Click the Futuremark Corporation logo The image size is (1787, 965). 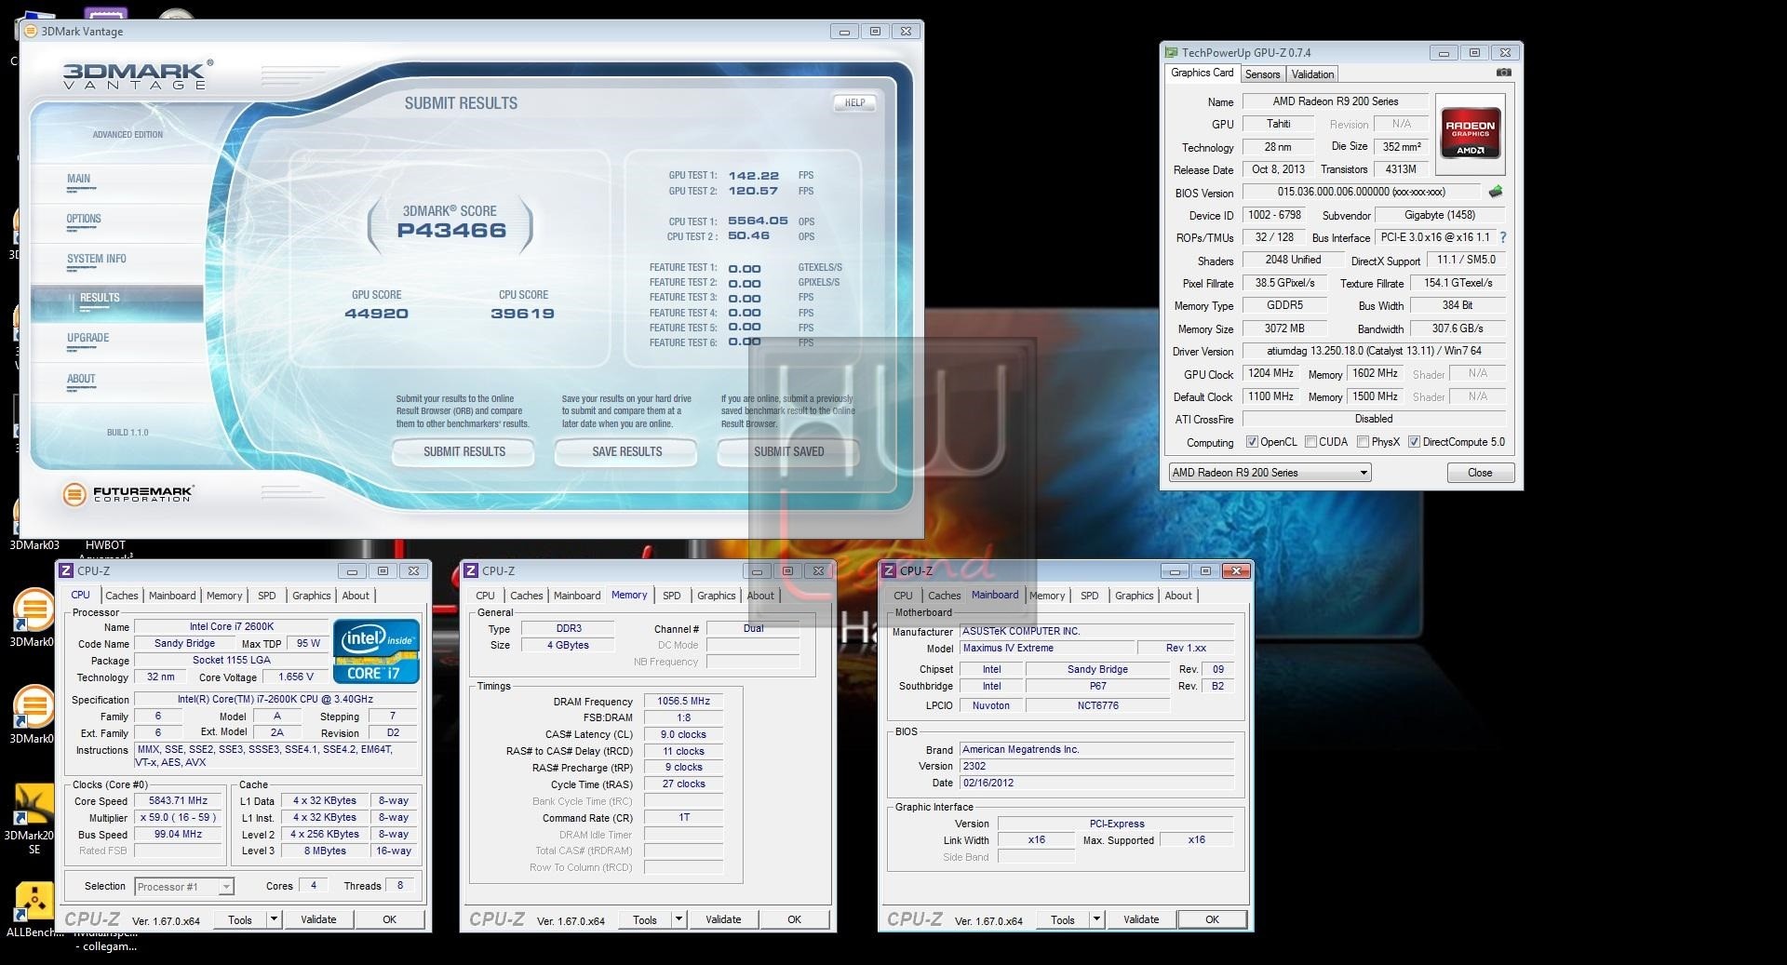128,494
